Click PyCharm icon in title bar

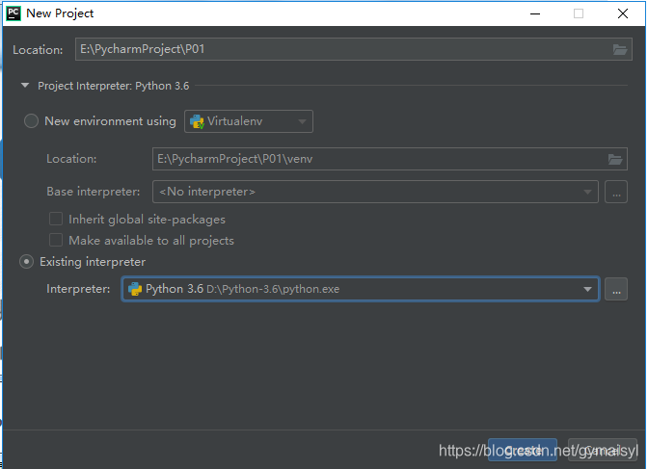(13, 13)
